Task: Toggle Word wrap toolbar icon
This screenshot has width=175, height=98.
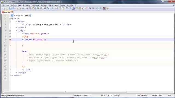Action: pyautogui.click(x=67, y=8)
